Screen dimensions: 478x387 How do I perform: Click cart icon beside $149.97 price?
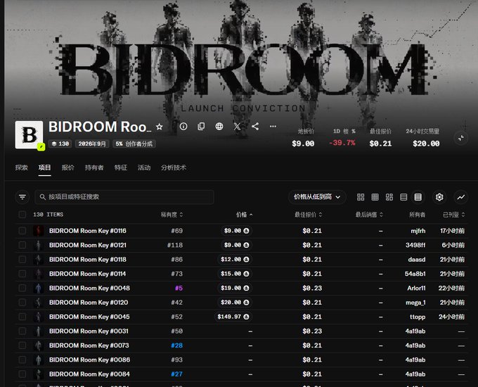click(246, 317)
